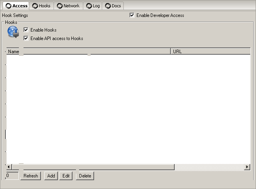Sort hooks by the Name column header
The height and width of the screenshot is (189, 256).
tap(88, 51)
